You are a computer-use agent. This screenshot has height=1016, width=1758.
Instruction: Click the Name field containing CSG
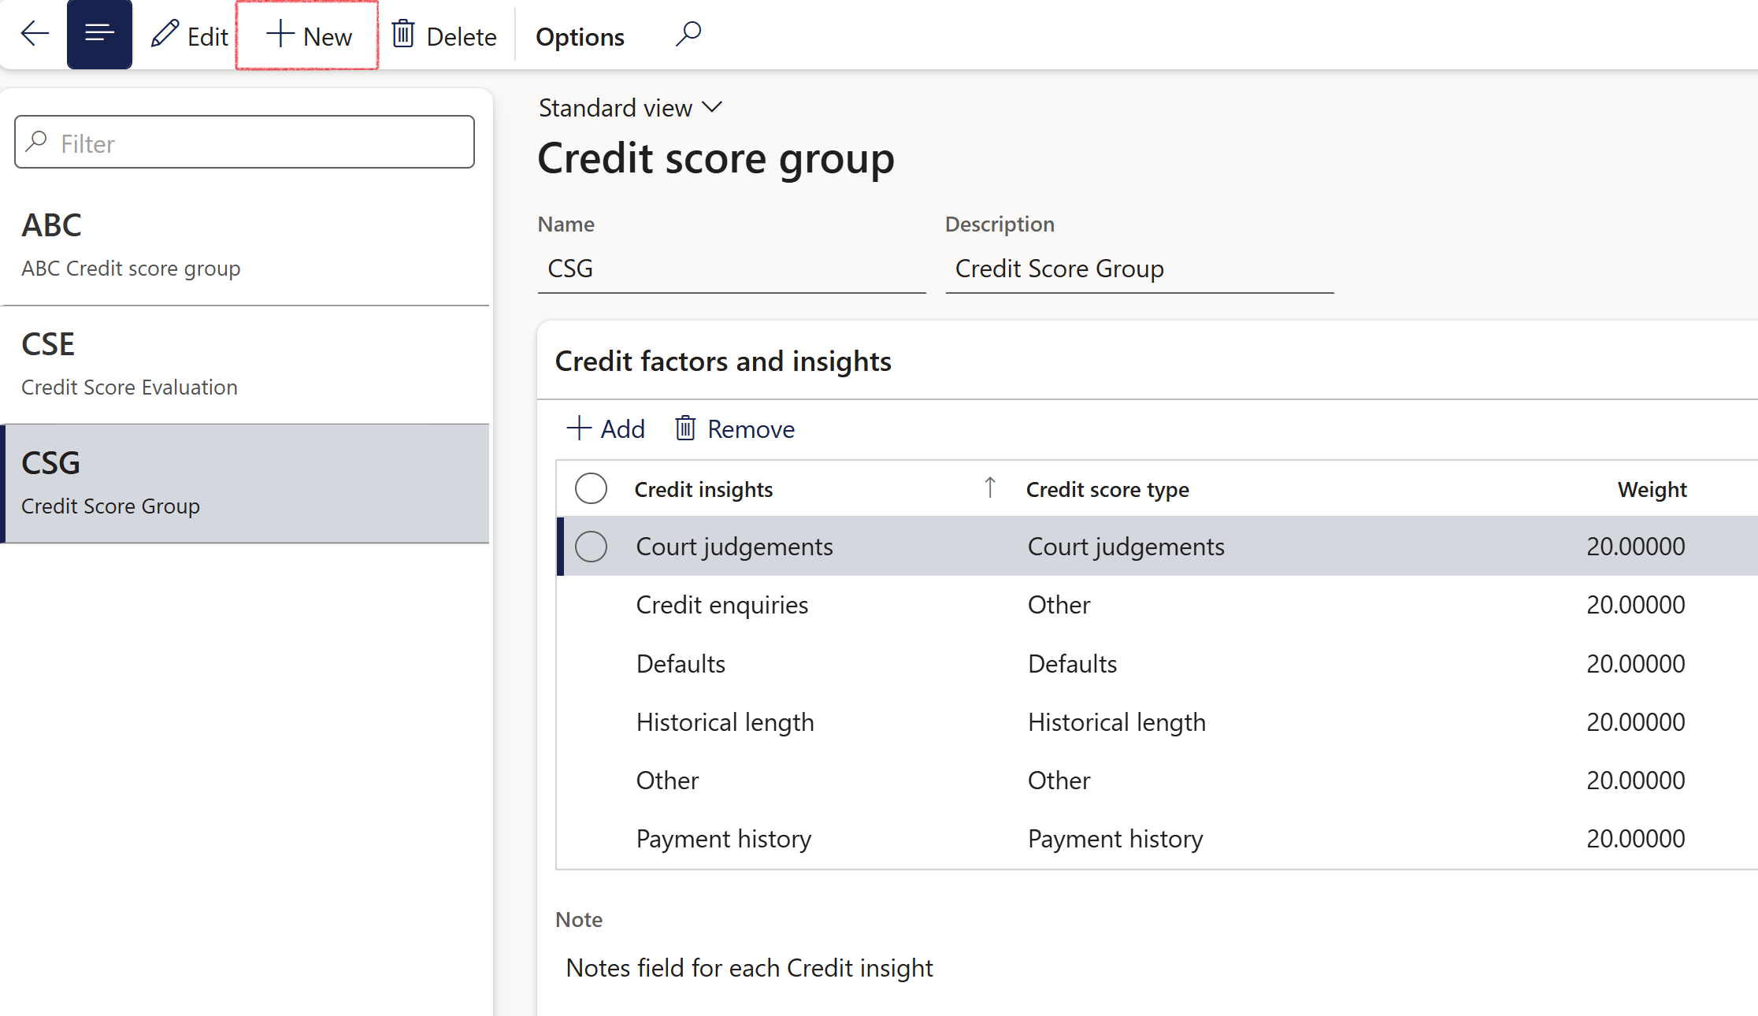coord(731,269)
